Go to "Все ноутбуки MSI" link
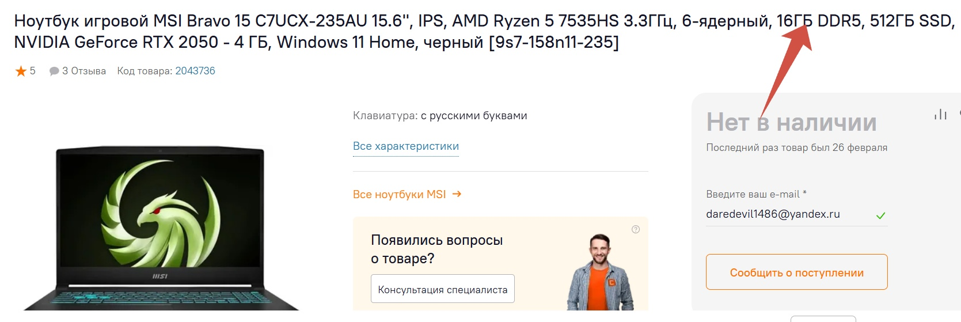961x322 pixels. click(399, 195)
